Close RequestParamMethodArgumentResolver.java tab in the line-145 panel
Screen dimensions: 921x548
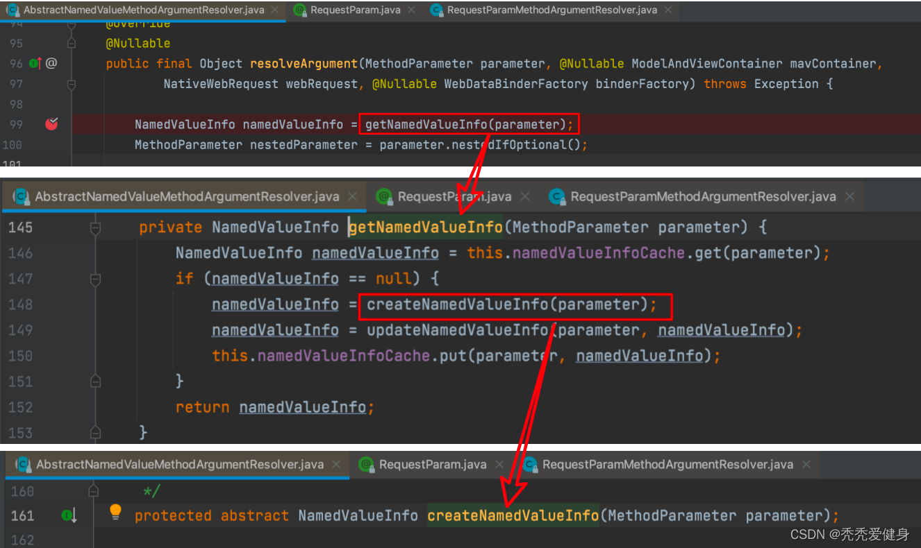click(x=849, y=196)
